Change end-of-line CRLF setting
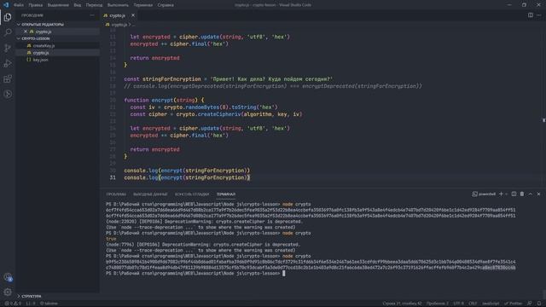This screenshot has height=307, width=546. pyautogui.click(x=473, y=304)
